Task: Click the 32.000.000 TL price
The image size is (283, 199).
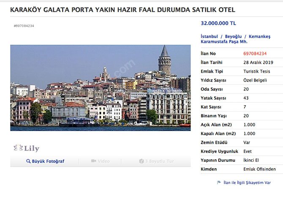Action: click(218, 24)
